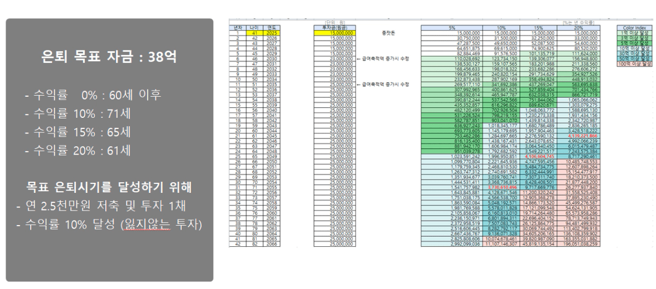Select the yellow 2025 year cell

271,33
